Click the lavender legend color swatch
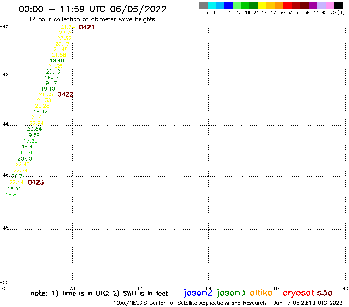The width and height of the screenshot is (349, 307). click(322, 6)
